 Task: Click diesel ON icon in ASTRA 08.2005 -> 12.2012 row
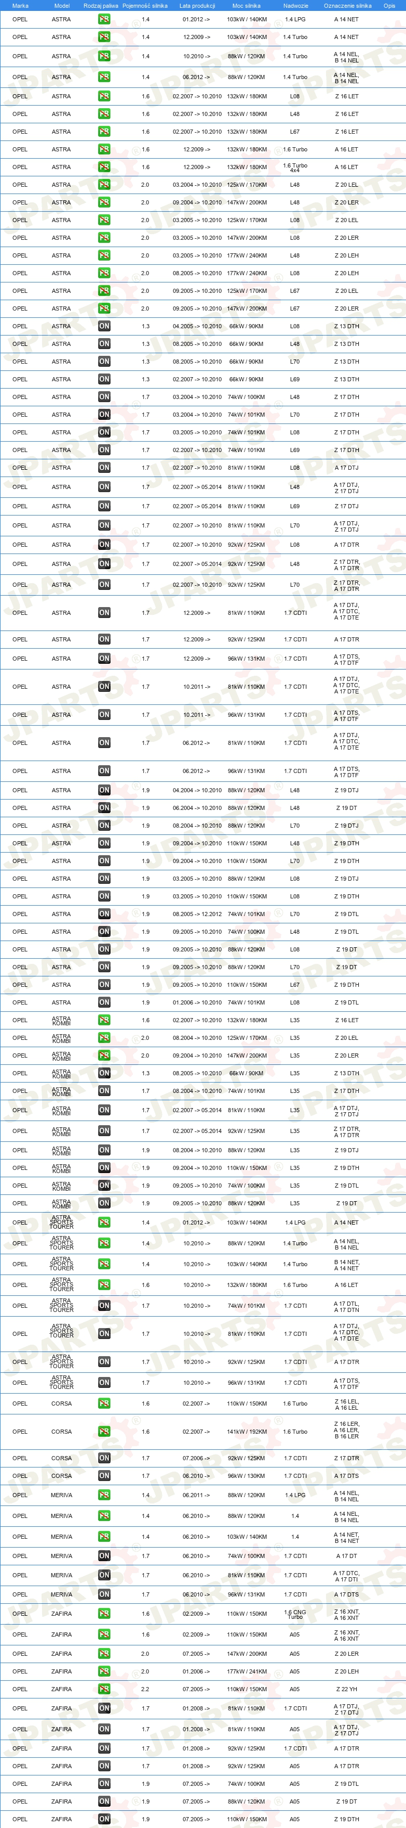click(104, 914)
